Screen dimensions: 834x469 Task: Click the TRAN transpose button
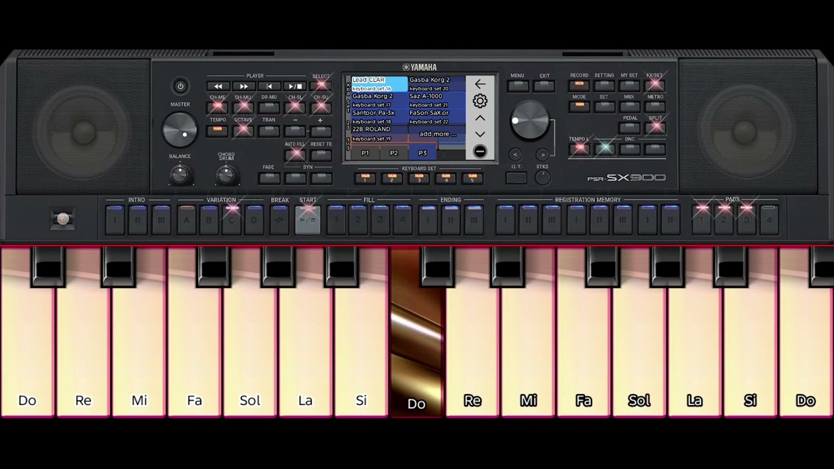pos(269,130)
